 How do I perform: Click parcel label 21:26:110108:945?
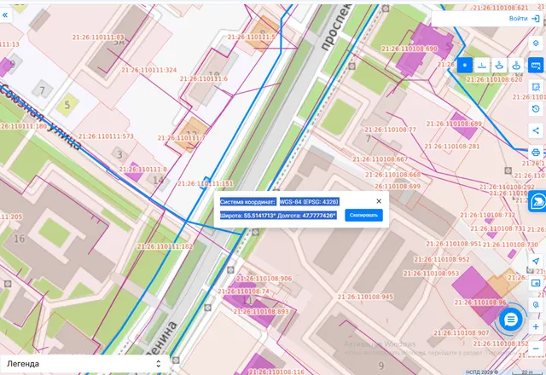tap(366, 297)
